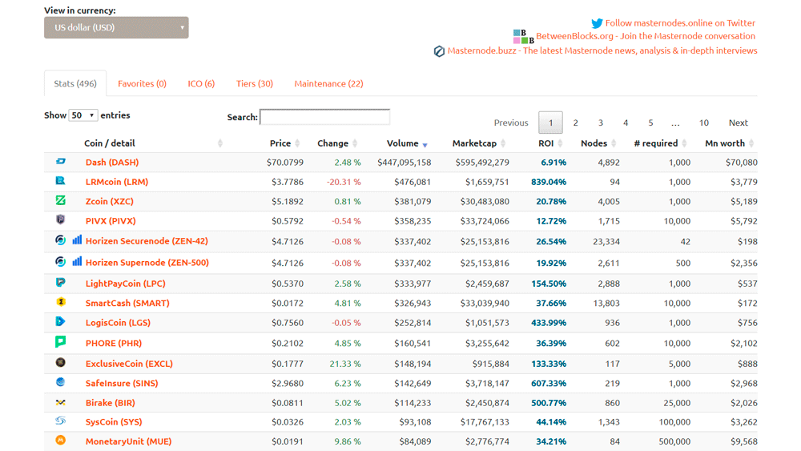This screenshot has width=801, height=451.
Task: Go to pagination page 2
Action: (x=576, y=123)
